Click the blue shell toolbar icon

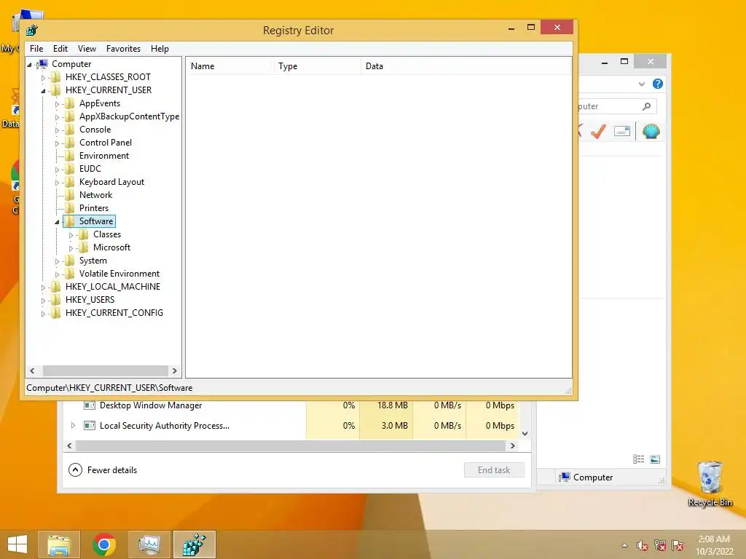pos(651,131)
